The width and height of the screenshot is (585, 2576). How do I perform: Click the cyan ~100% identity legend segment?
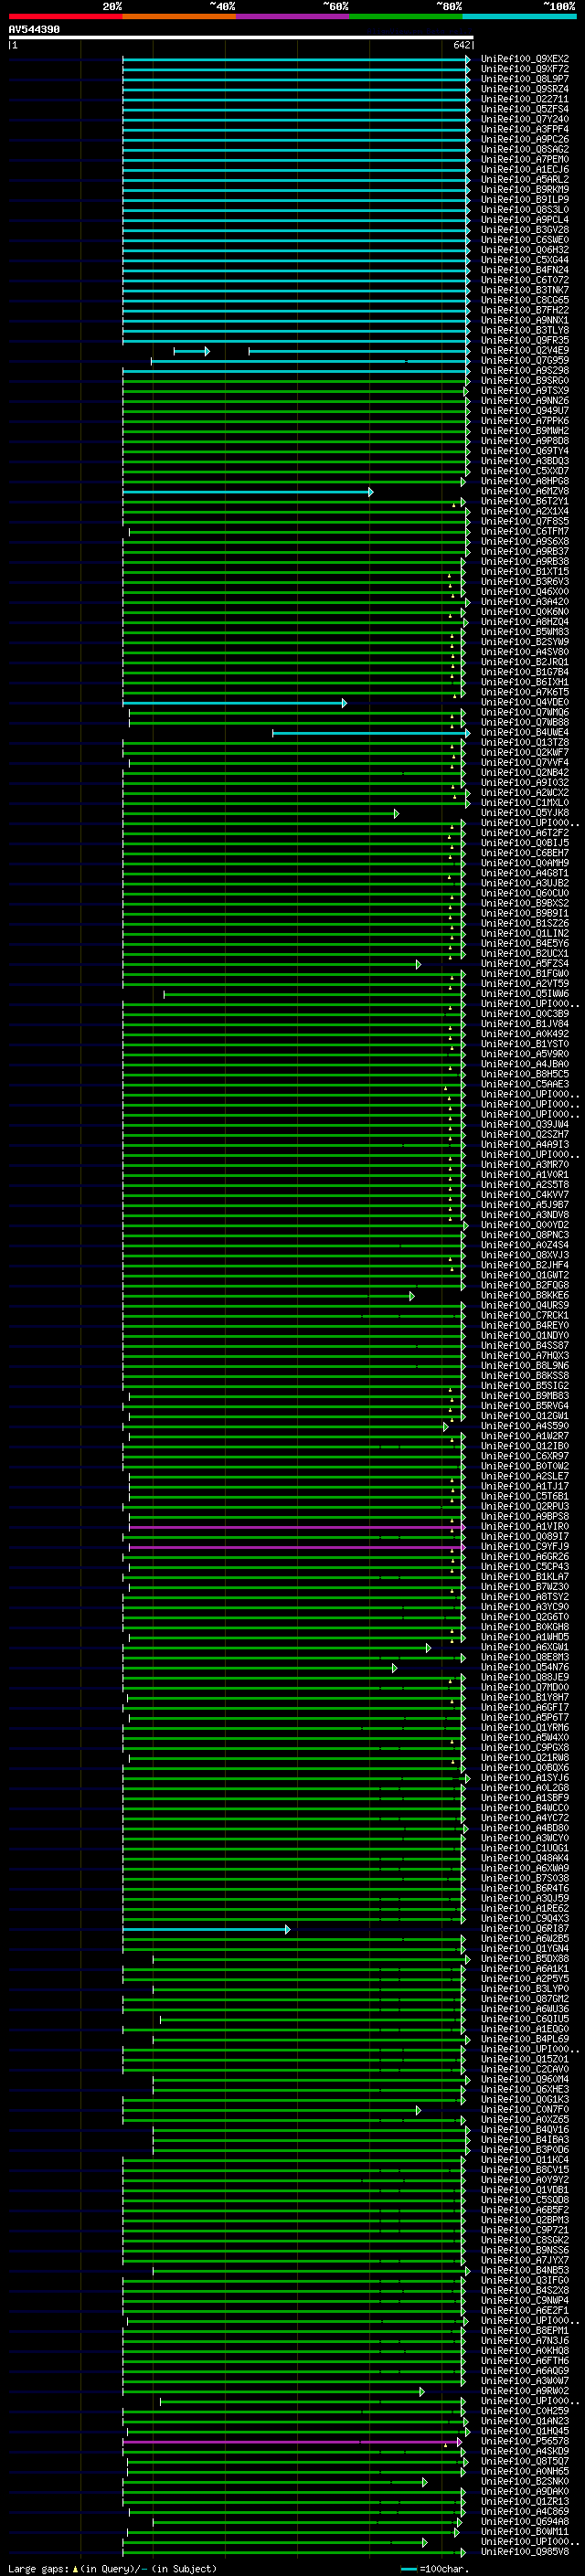[519, 16]
